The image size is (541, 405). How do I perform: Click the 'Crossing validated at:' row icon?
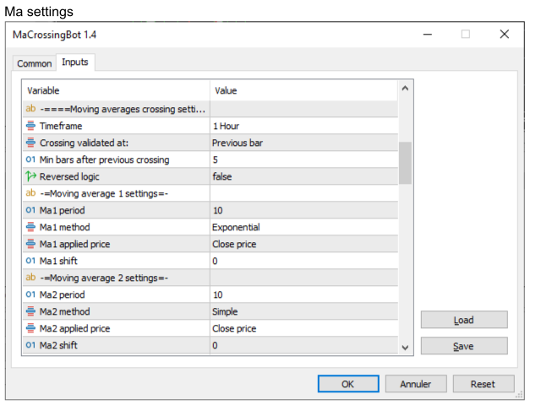[x=30, y=143]
